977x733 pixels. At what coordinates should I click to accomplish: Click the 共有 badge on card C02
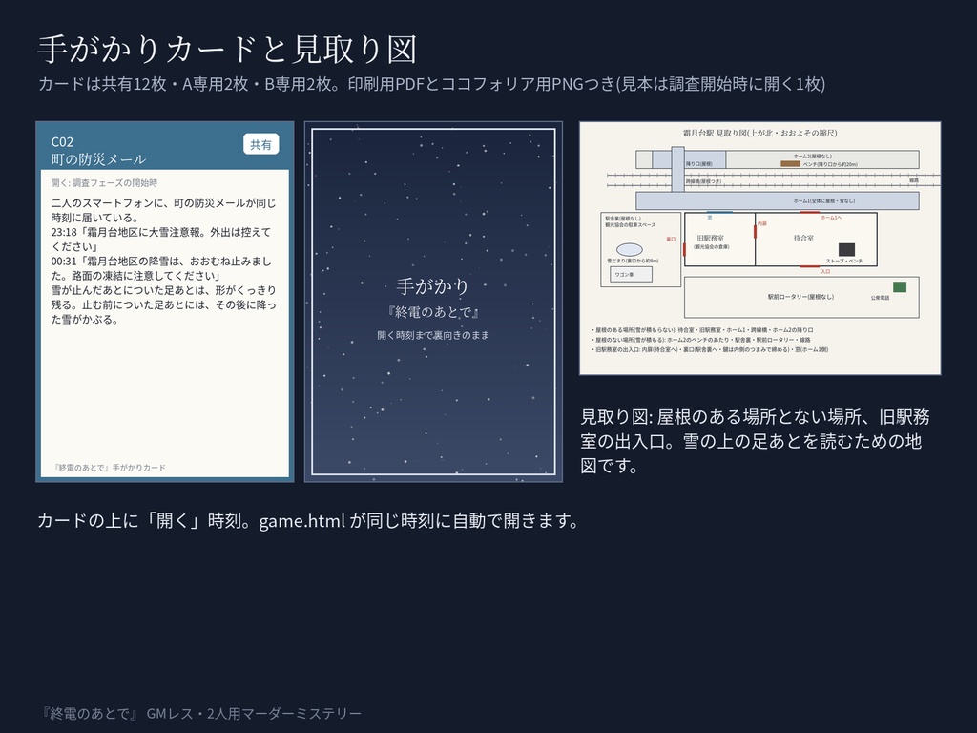(x=260, y=145)
